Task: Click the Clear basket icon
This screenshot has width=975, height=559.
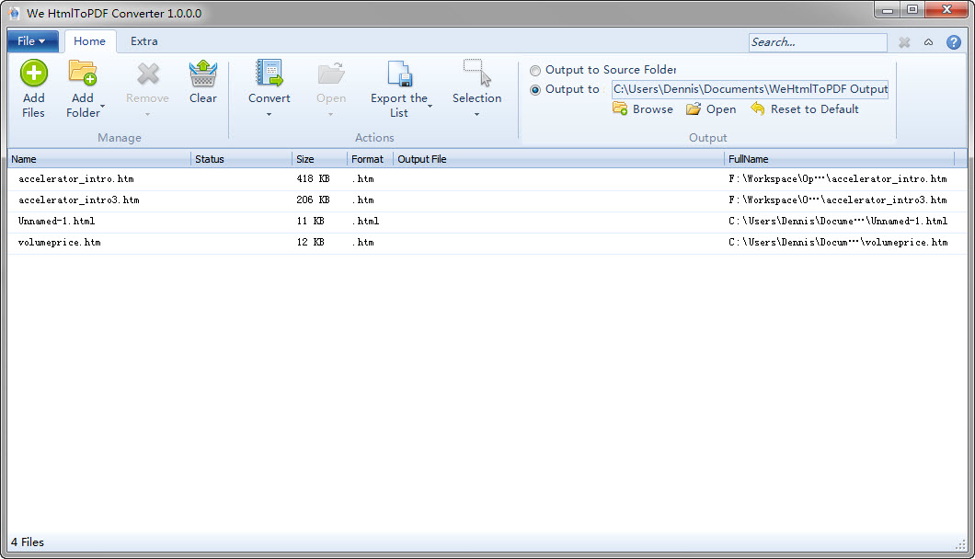Action: (x=203, y=74)
